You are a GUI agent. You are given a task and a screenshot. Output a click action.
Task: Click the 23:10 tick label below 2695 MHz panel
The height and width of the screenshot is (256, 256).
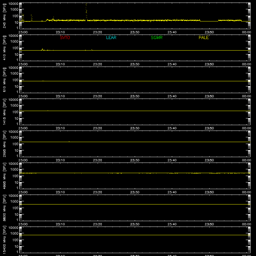[60, 160]
